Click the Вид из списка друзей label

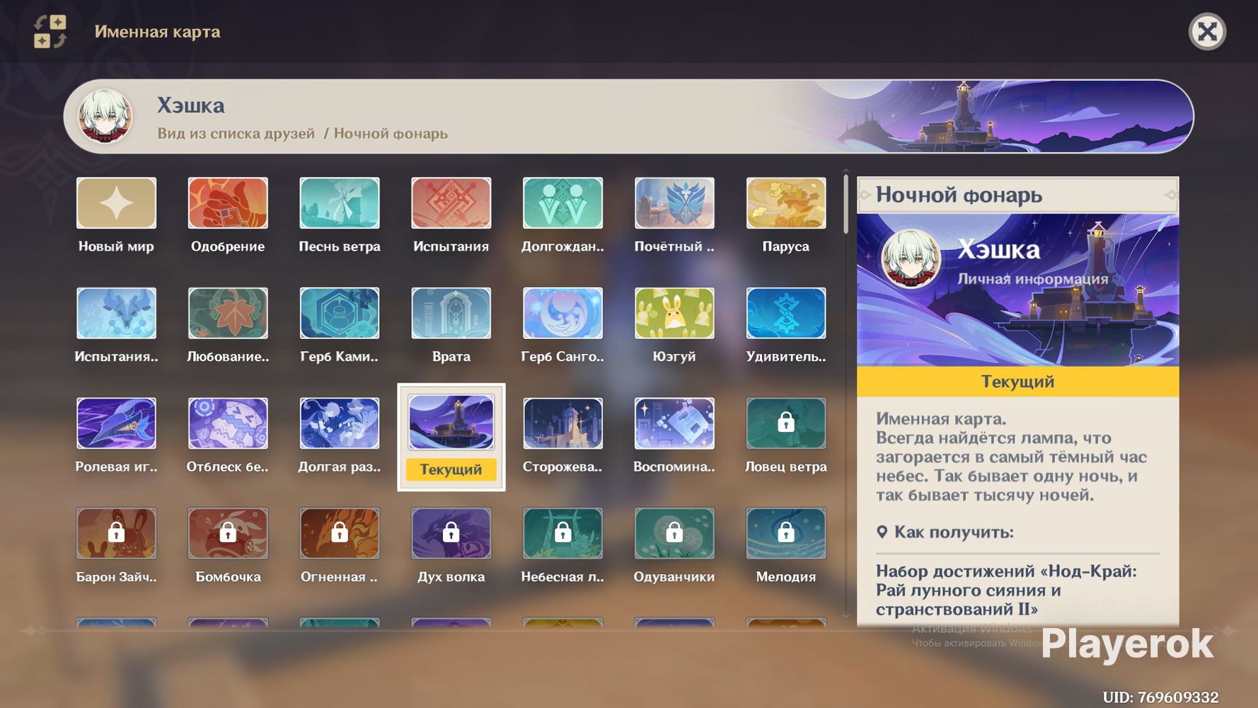coord(236,134)
